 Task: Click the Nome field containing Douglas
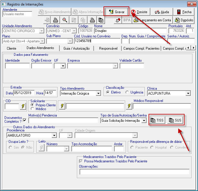click(x=130, y=31)
